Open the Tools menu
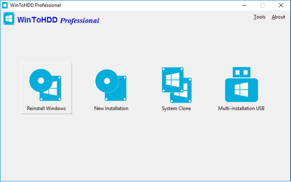The width and height of the screenshot is (291, 182). 259,17
